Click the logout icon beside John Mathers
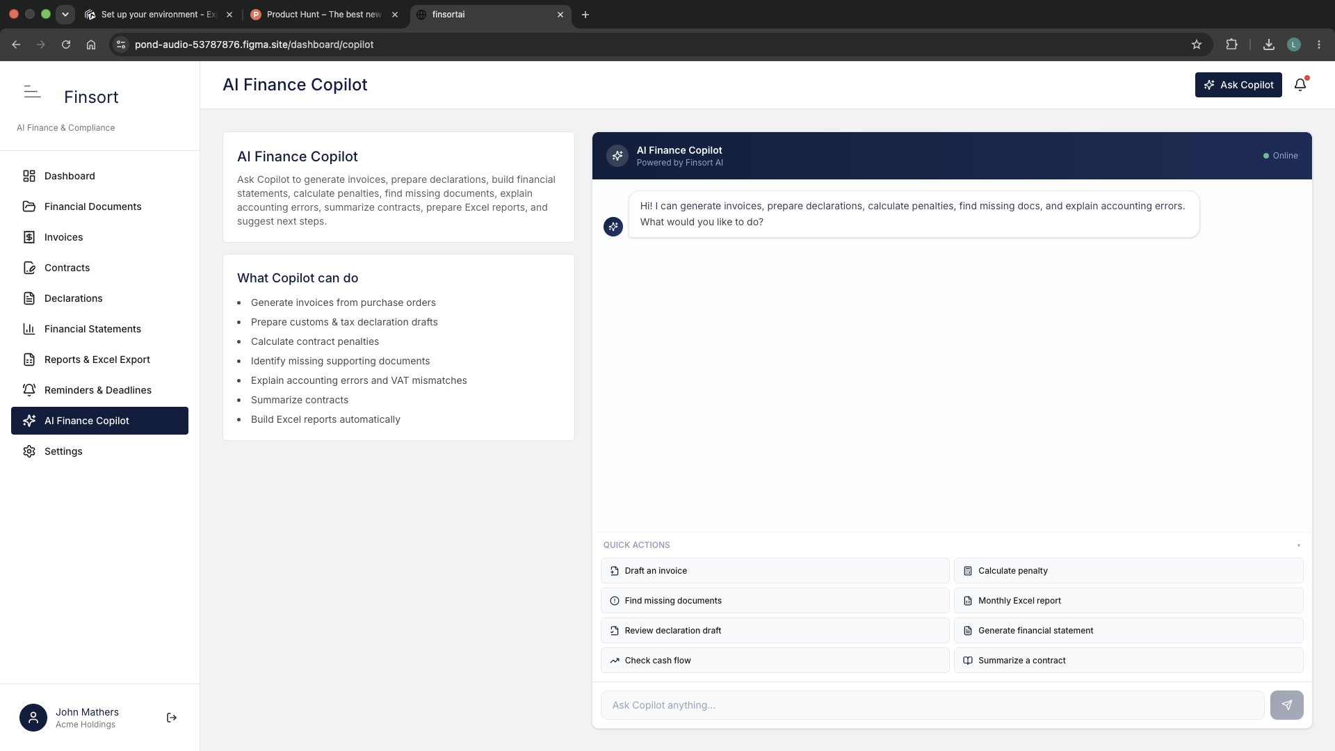 pyautogui.click(x=172, y=718)
